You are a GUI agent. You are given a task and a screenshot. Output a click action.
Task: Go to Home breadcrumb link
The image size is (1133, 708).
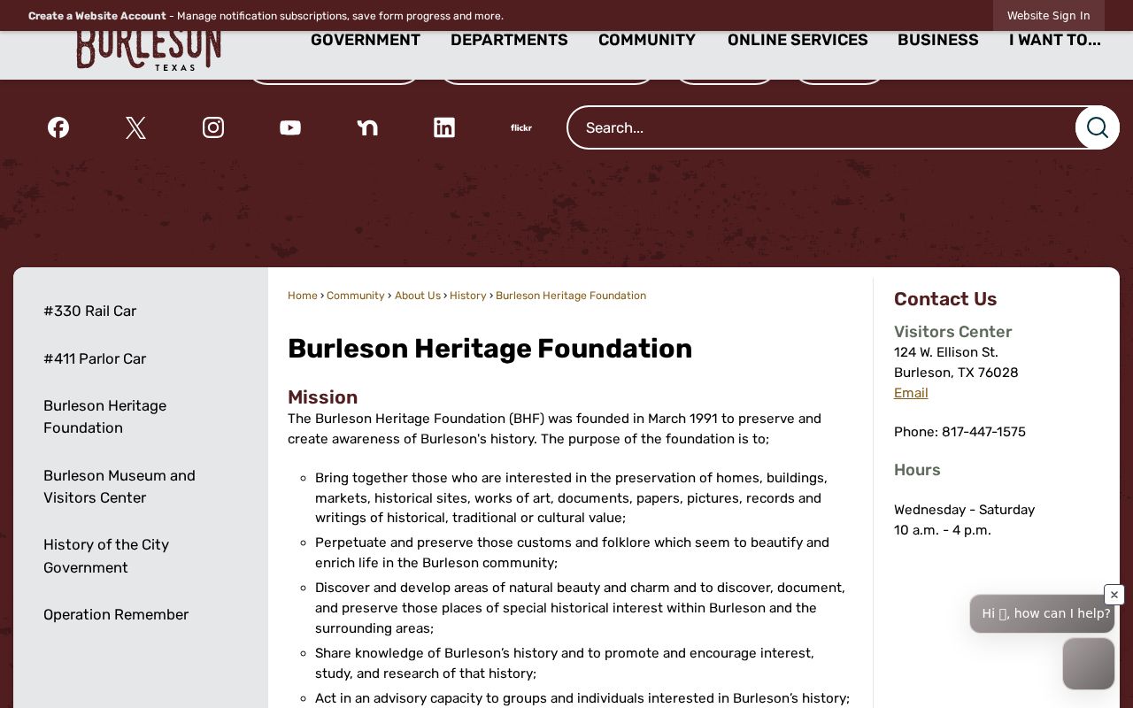click(303, 296)
